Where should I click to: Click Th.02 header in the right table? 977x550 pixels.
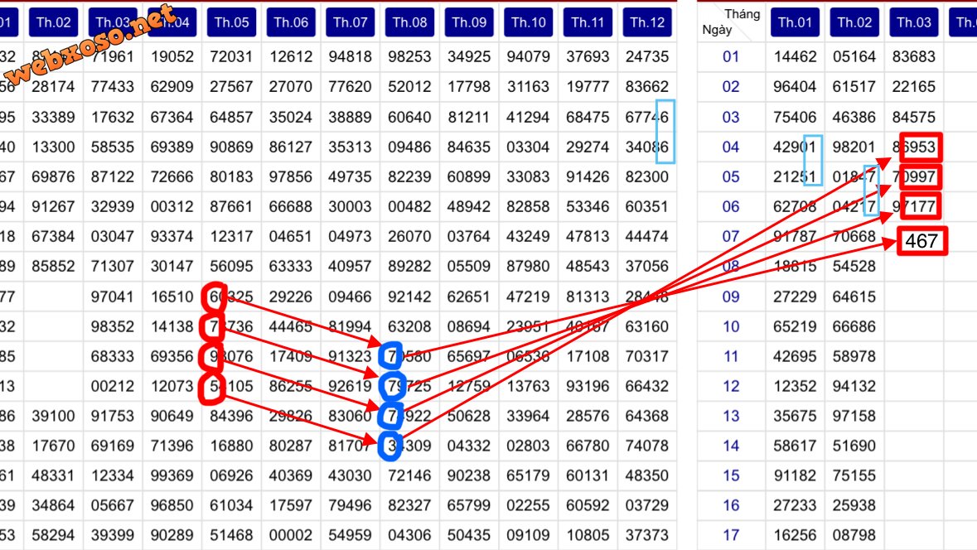pyautogui.click(x=854, y=22)
